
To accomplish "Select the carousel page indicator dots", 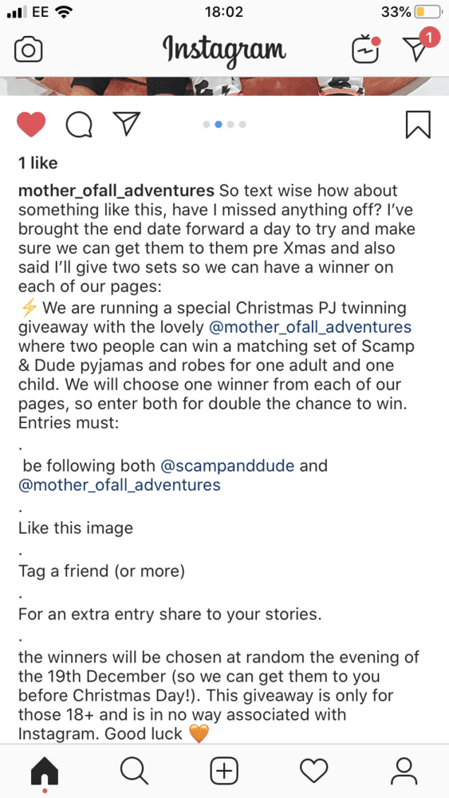I will tap(224, 124).
